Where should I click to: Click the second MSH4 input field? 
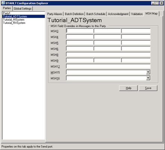tap(107, 37)
